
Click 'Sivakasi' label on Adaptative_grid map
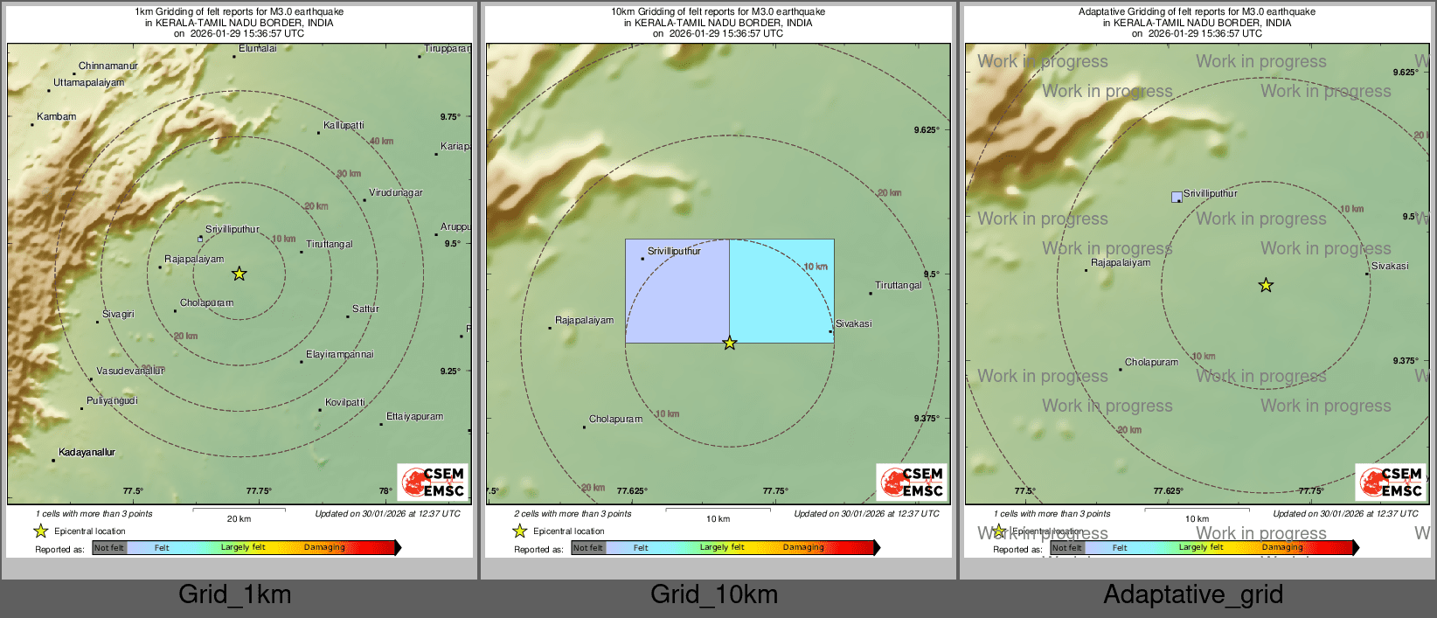click(x=1390, y=266)
